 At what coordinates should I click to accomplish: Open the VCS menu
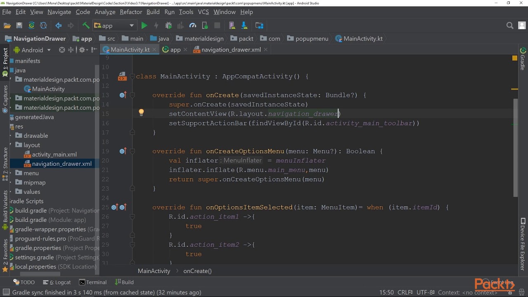tap(203, 12)
